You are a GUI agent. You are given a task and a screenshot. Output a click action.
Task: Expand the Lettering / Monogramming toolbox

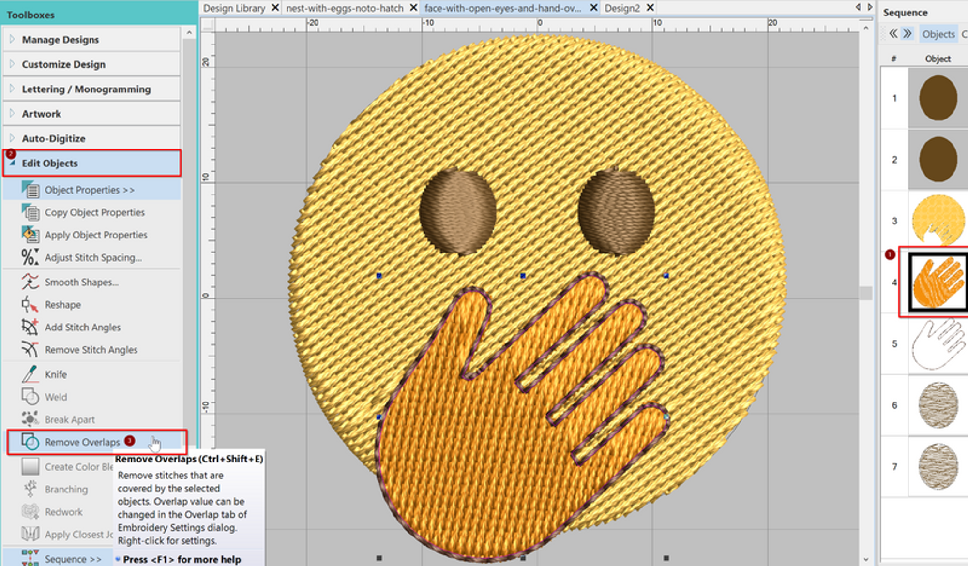coord(12,88)
